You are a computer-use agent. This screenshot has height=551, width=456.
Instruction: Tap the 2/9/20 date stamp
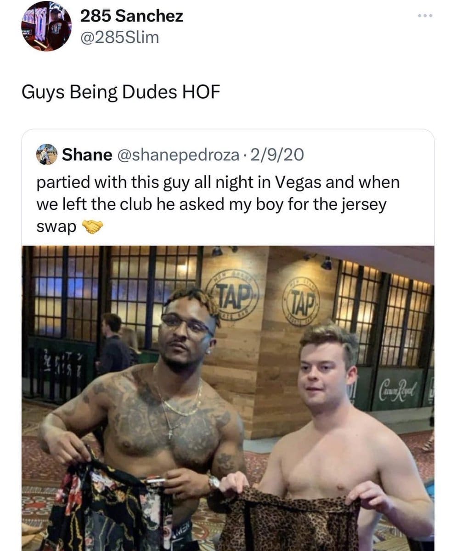[x=277, y=155]
